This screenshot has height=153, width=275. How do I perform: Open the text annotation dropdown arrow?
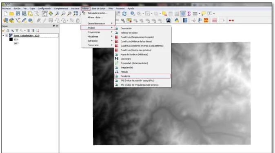[x=214, y=13]
